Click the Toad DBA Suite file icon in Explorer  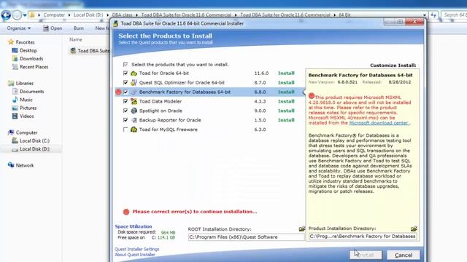pyautogui.click(x=73, y=51)
